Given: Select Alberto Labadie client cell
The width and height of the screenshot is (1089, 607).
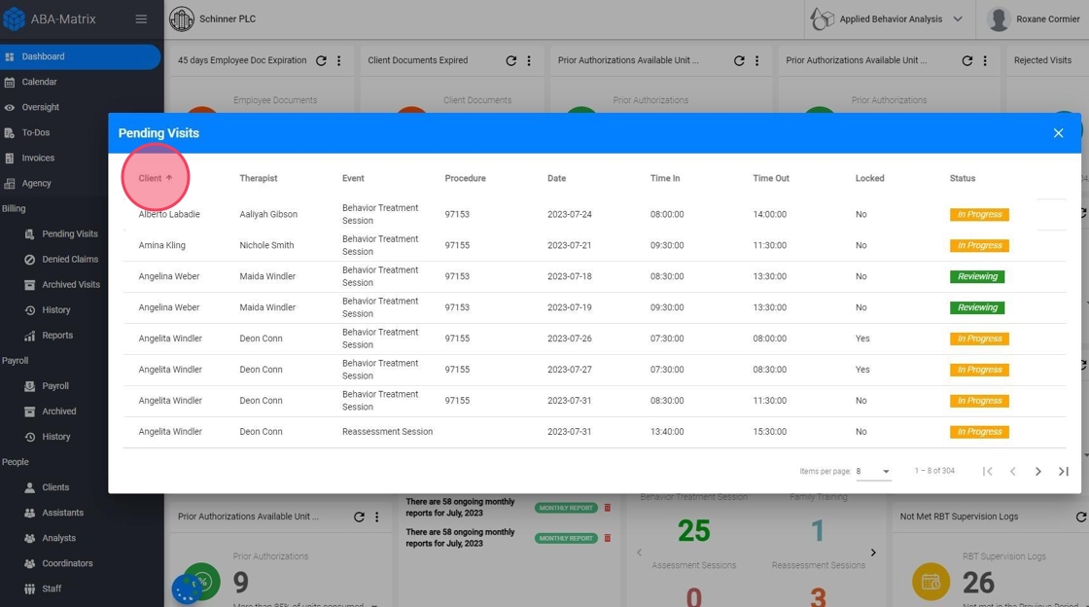Looking at the screenshot, I should [x=169, y=214].
